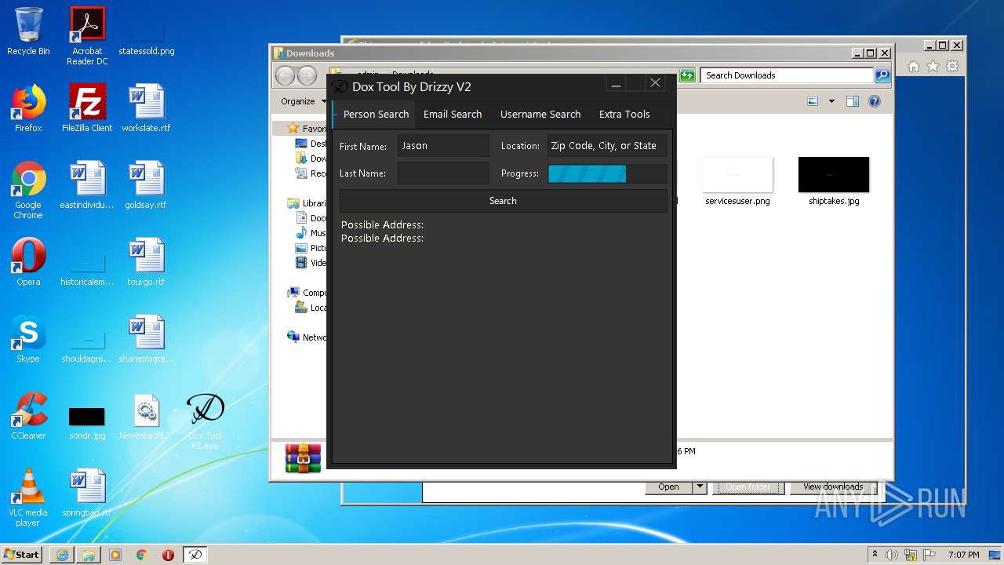This screenshot has height=565, width=1004.
Task: Select the Newtonsoft... desktop file
Action: pos(146,416)
